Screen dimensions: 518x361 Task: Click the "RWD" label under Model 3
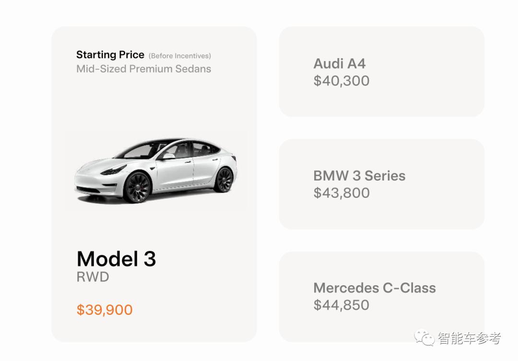click(93, 277)
